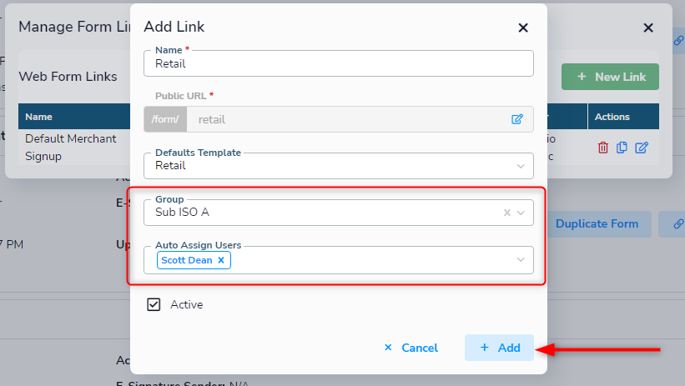Viewport: 685px width, 386px height.
Task: Open the Group dropdown arrow
Action: coord(521,213)
